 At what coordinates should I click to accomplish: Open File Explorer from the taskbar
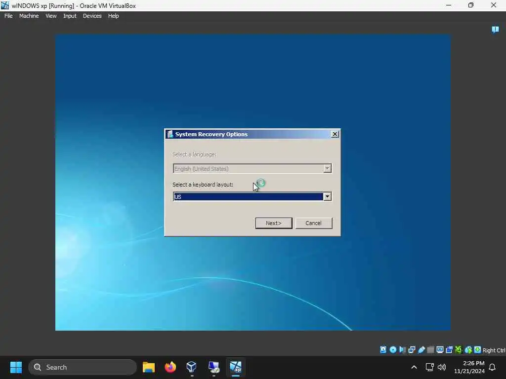pyautogui.click(x=149, y=367)
